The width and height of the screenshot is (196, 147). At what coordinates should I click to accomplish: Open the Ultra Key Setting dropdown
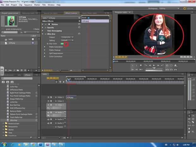[x=67, y=40]
